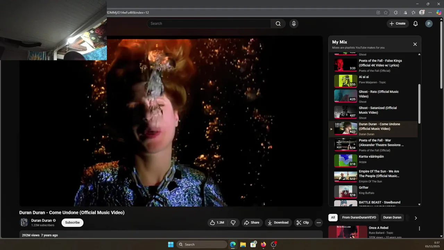Open the Favorites list toolbar icon
Screen dimensions: 444x250
(x=413, y=12)
